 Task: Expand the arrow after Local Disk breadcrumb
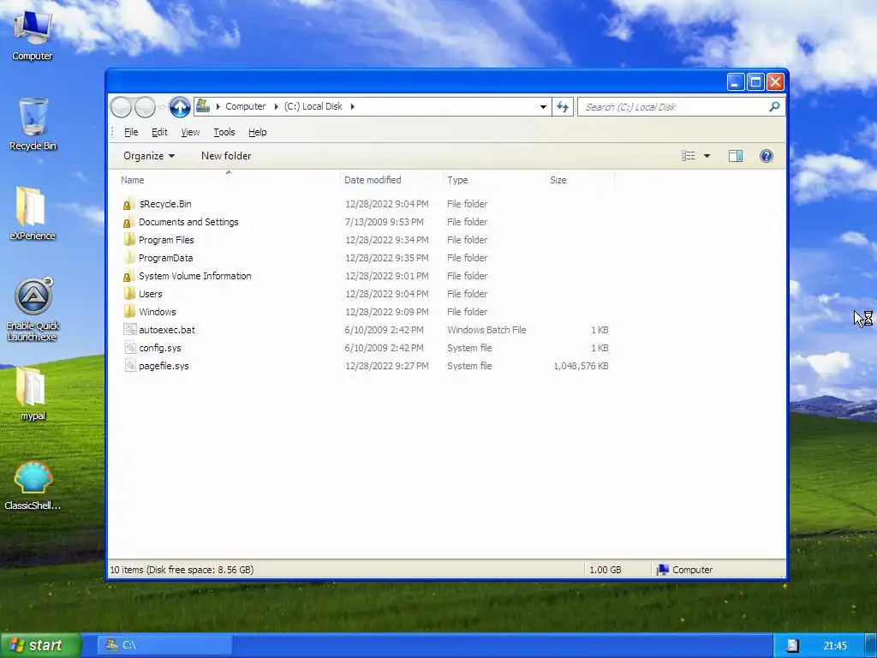[352, 106]
